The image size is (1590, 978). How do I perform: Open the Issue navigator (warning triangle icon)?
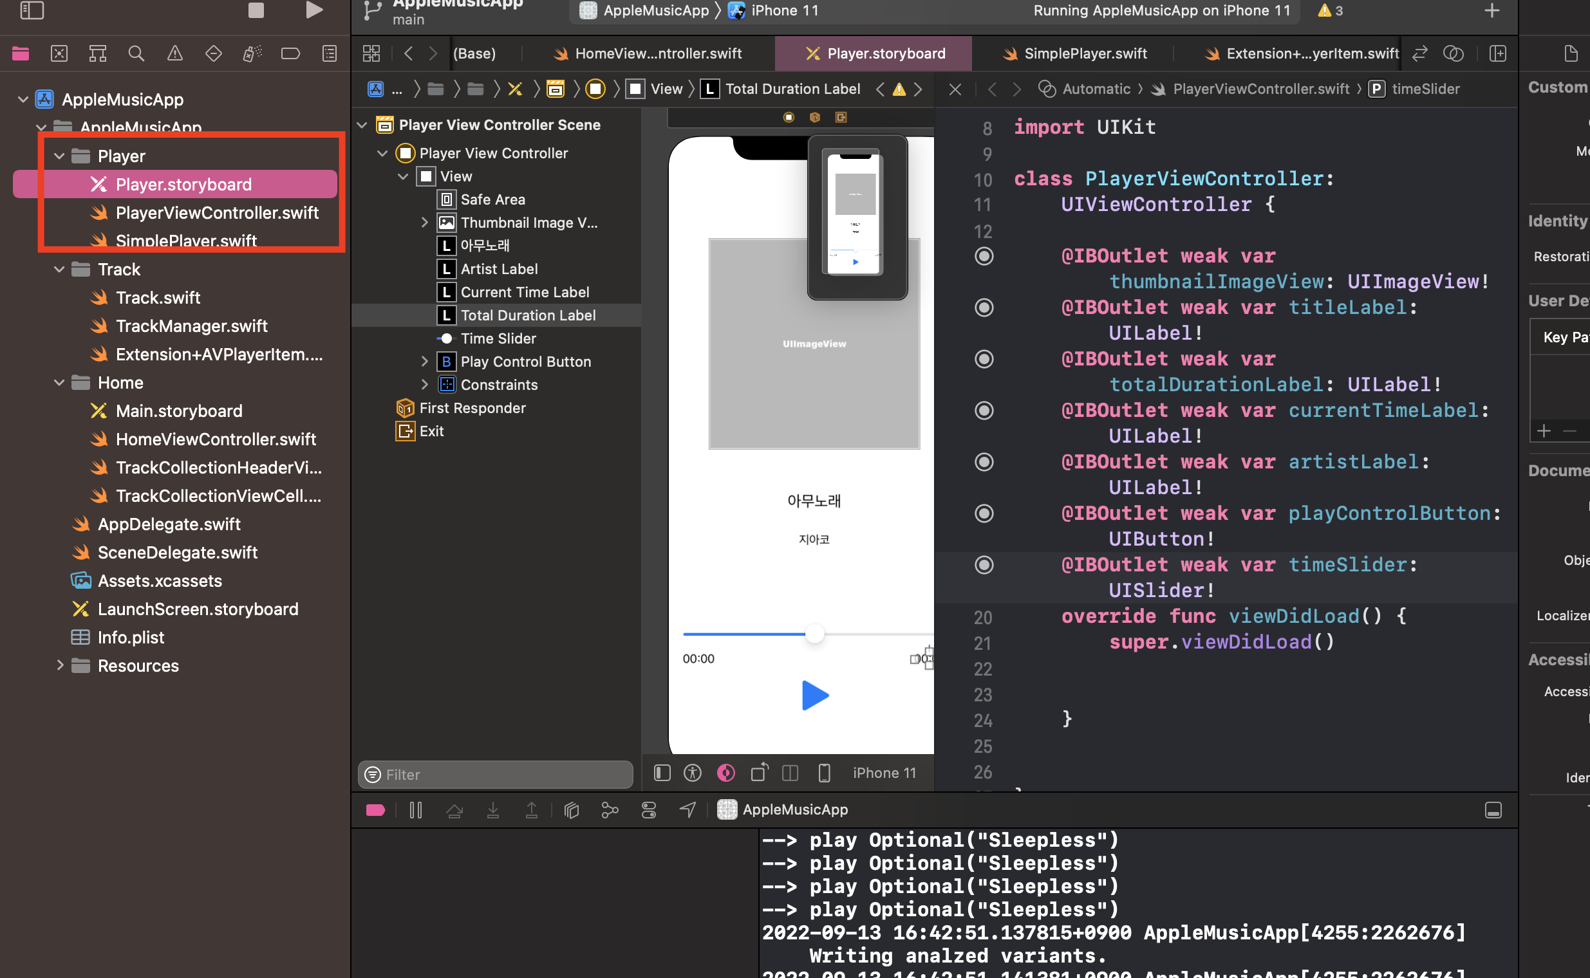tap(174, 53)
